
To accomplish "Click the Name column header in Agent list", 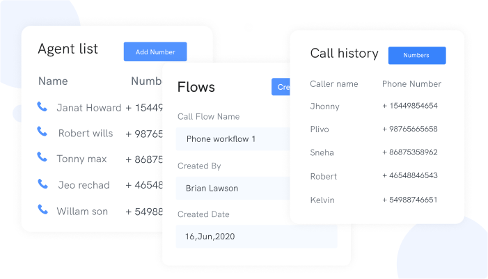I will tap(53, 81).
